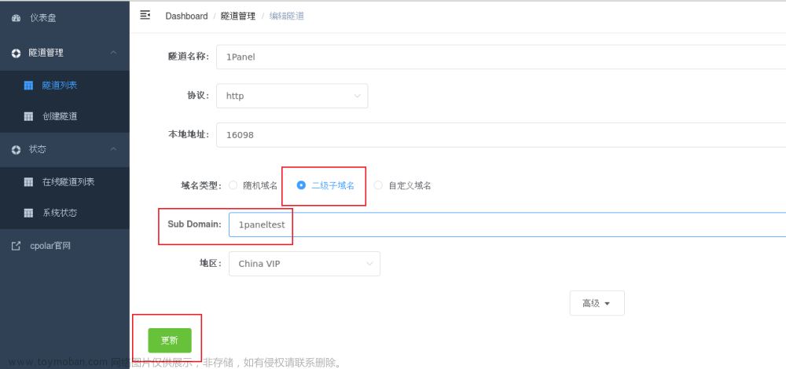The width and height of the screenshot is (786, 369).
Task: Collapse the 状态 menu chevron
Action: (x=113, y=148)
